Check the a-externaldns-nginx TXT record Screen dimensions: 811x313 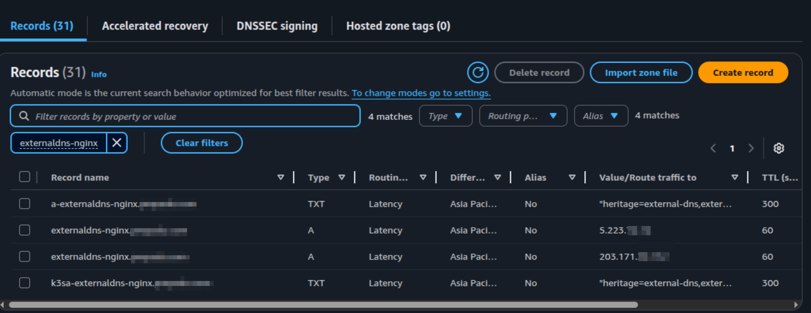pos(25,204)
